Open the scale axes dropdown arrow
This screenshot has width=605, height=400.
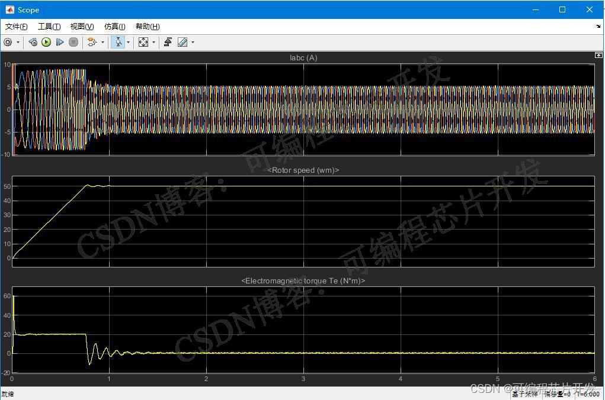click(x=153, y=42)
